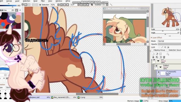Switch to the 2.png document tab
This screenshot has width=181, height=102.
(90, 97)
